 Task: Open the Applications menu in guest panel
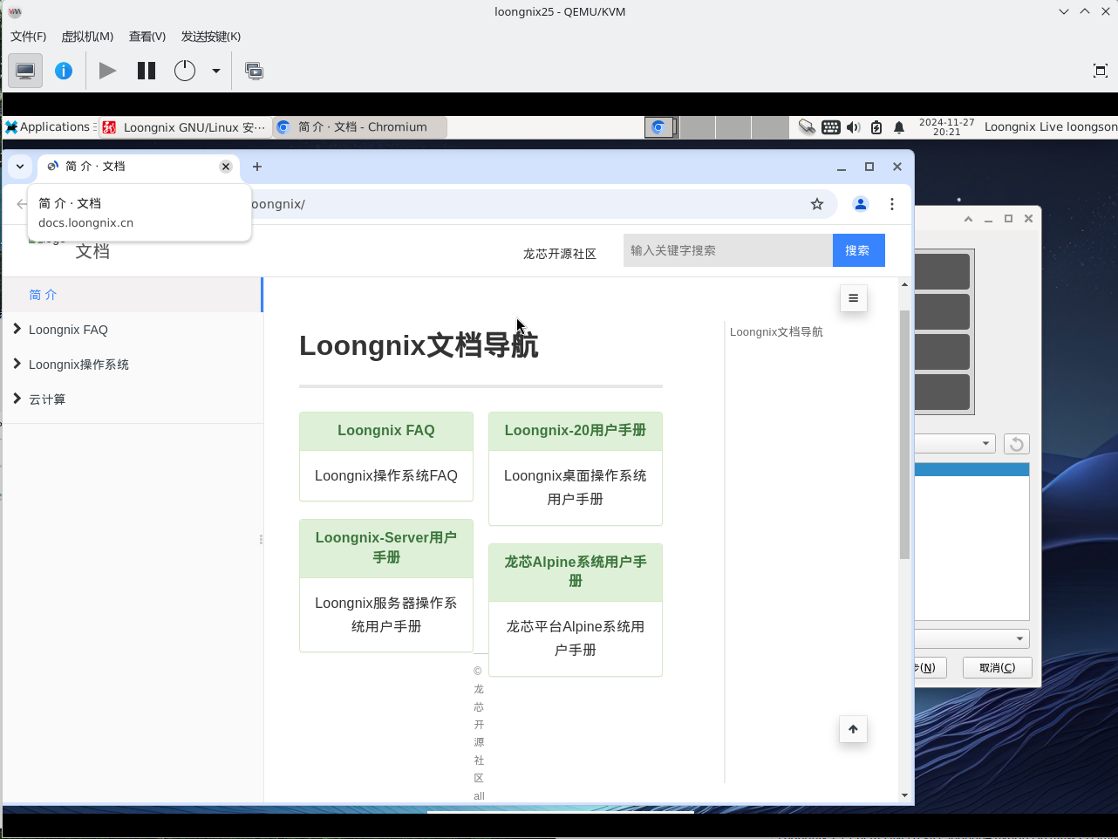(49, 127)
